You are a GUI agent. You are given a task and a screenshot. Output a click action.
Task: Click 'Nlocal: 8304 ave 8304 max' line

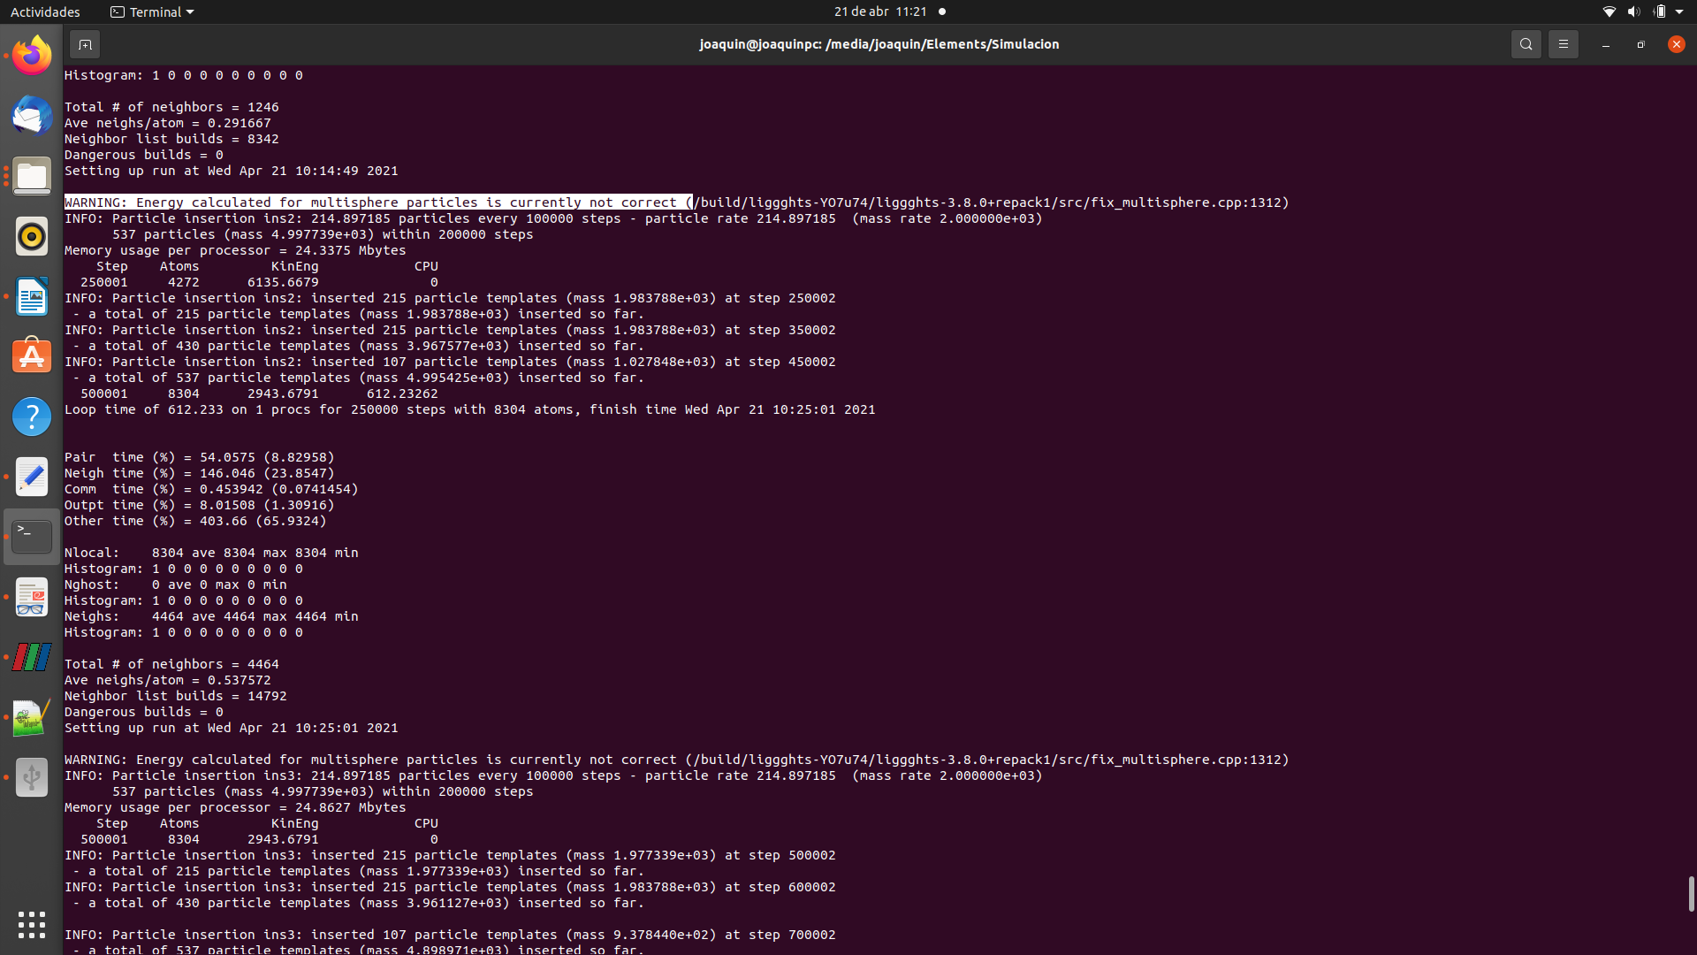point(211,553)
